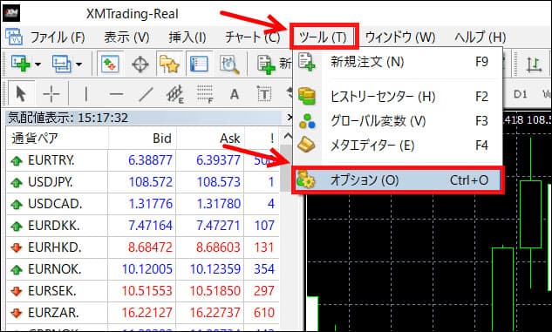Screen dimensions: 552x332
Task: Click EURZAR spread value 610
Action: pyautogui.click(x=264, y=313)
